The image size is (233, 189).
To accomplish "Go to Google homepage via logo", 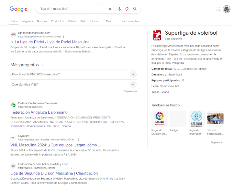I will coord(18,9).
